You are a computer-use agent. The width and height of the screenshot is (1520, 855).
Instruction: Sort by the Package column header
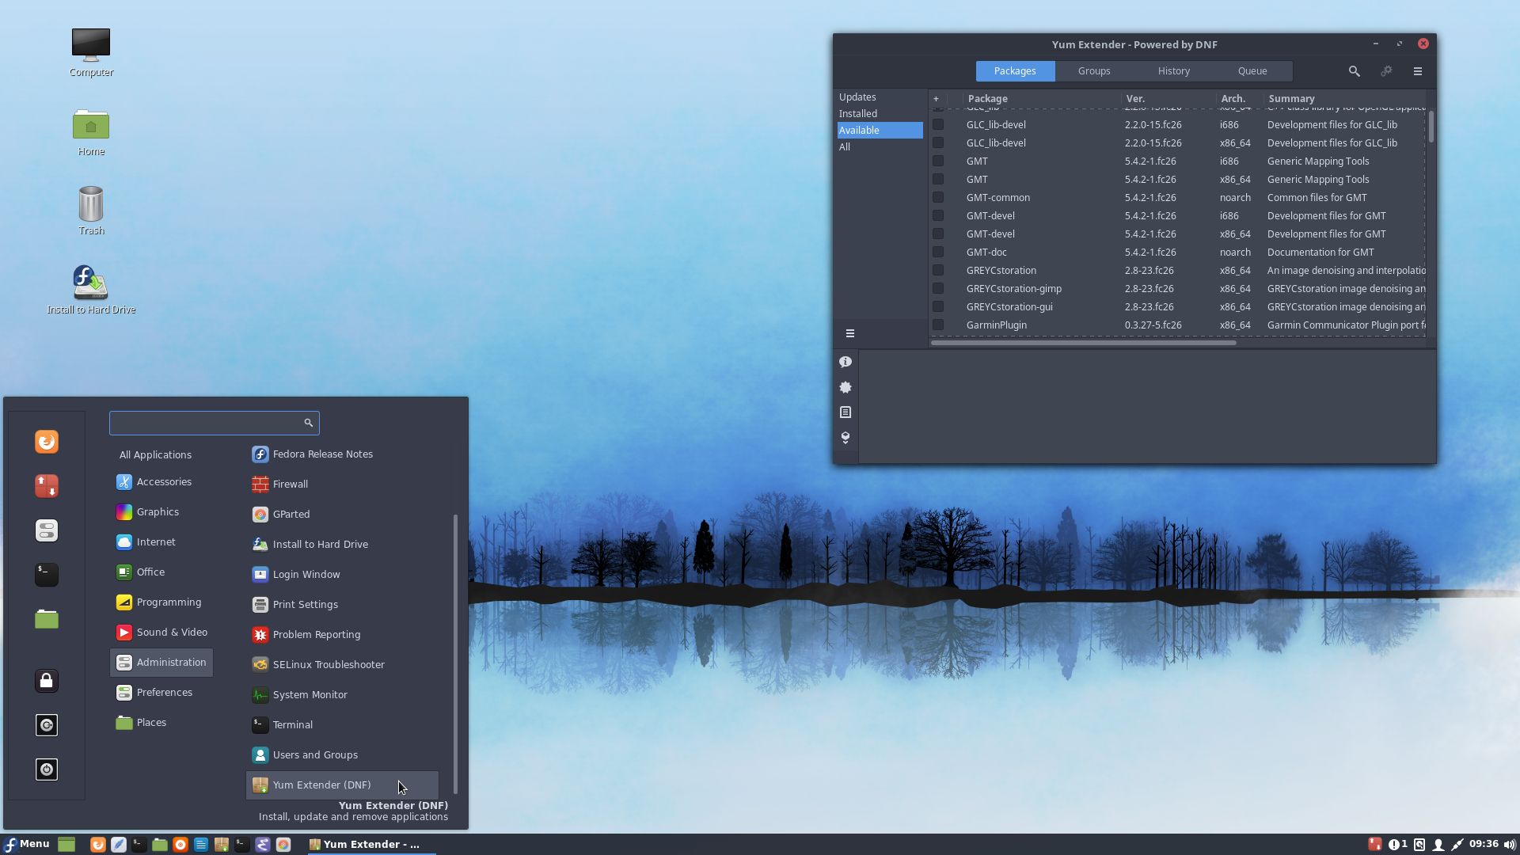[1042, 99]
